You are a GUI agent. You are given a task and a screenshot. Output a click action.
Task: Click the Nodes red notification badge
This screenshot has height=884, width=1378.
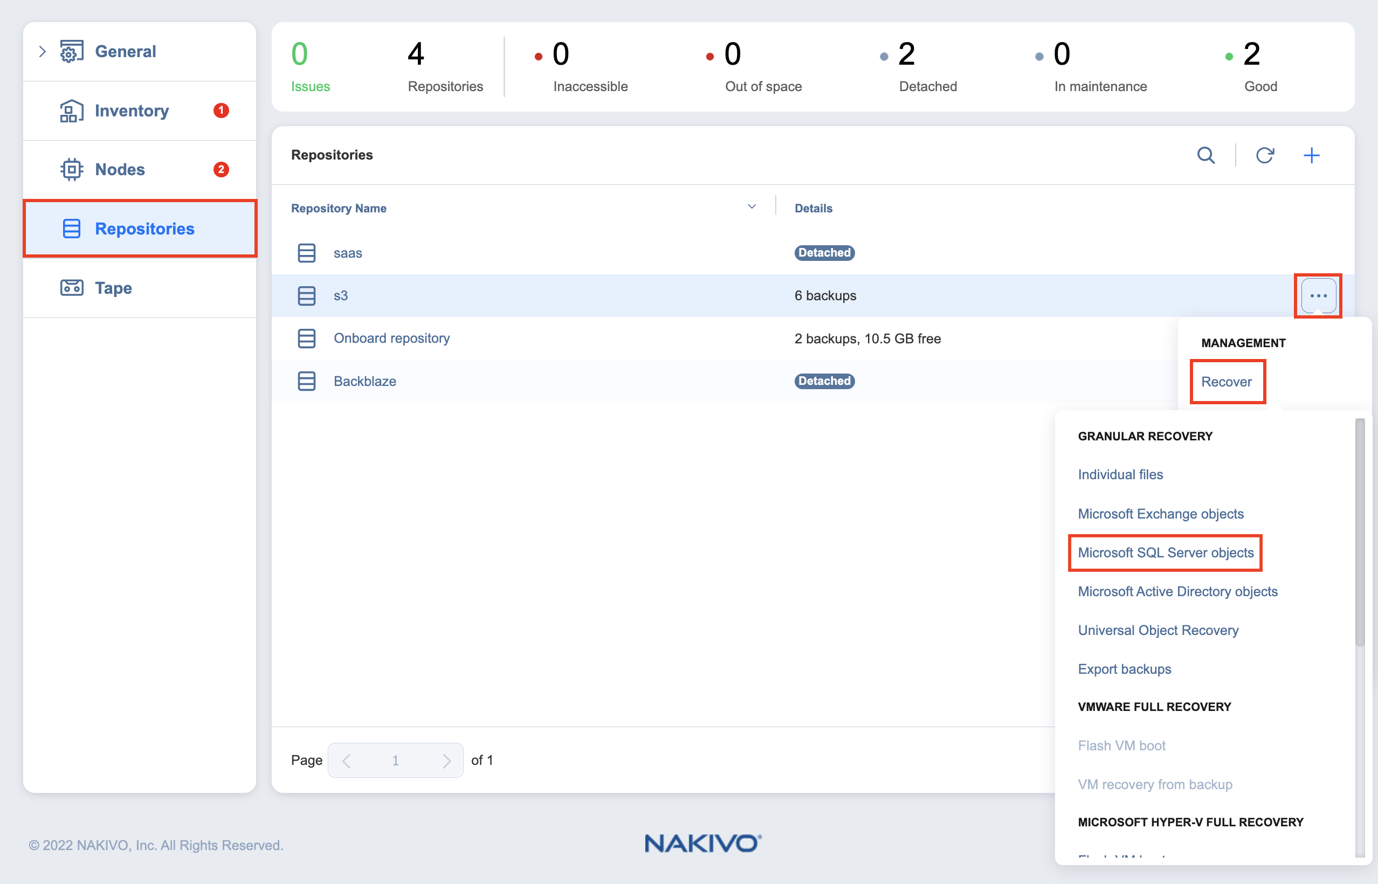click(x=221, y=169)
